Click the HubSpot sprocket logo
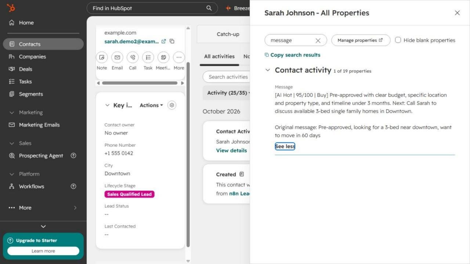 11,8
